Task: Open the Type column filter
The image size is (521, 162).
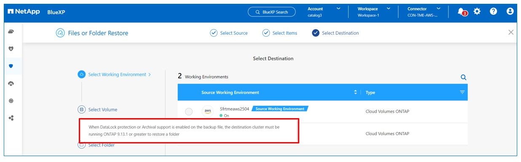Action: point(462,92)
